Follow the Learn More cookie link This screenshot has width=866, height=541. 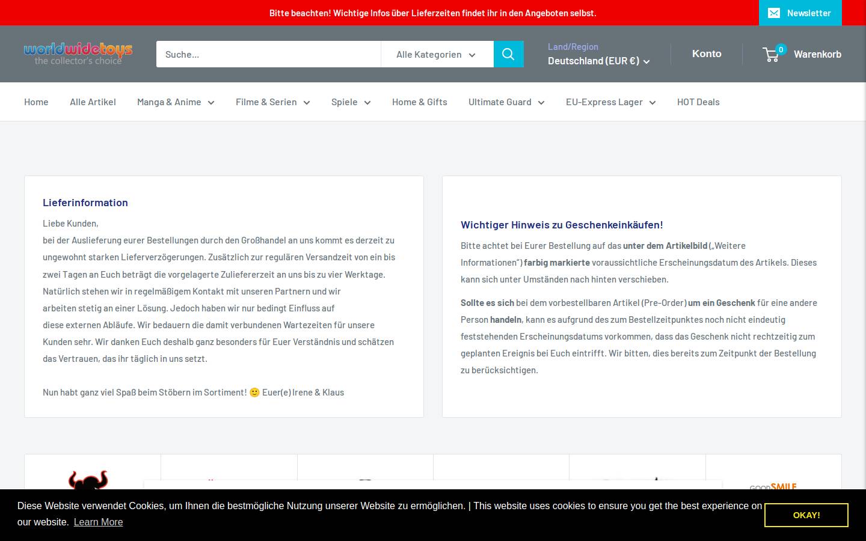98,522
